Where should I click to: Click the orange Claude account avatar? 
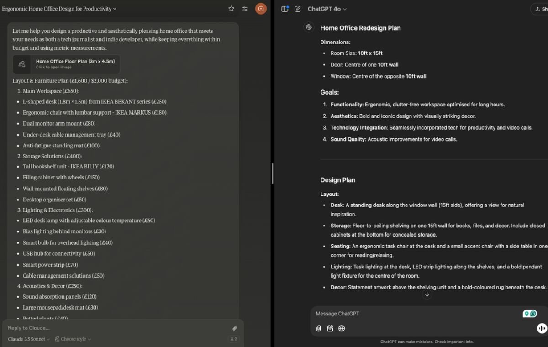[x=260, y=8]
